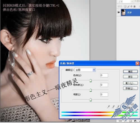Screen dimensions: 140x123
Task: Click the 色相(H) value input field
Action: click(x=104, y=75)
